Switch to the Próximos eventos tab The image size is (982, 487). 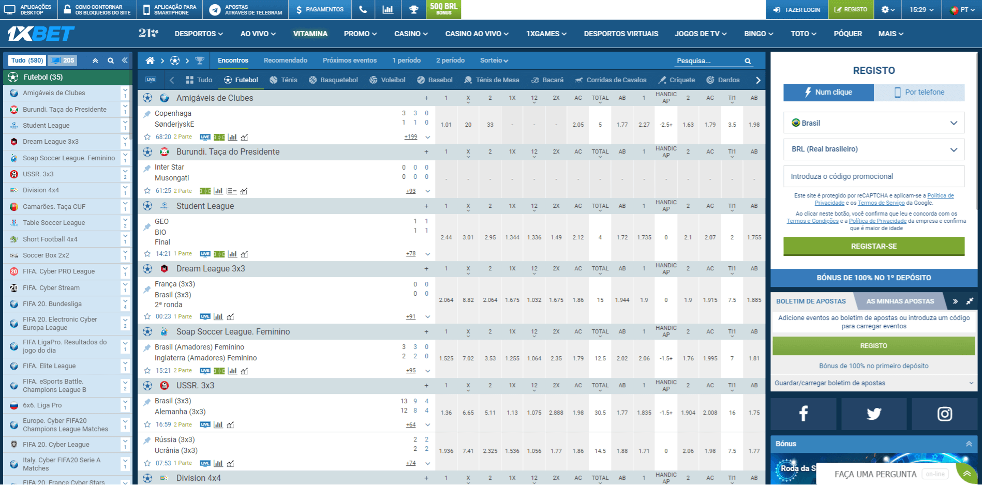click(x=350, y=60)
